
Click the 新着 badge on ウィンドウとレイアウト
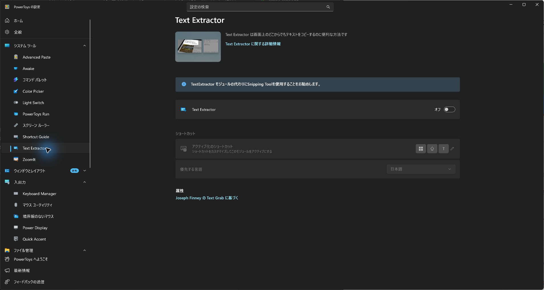point(74,171)
